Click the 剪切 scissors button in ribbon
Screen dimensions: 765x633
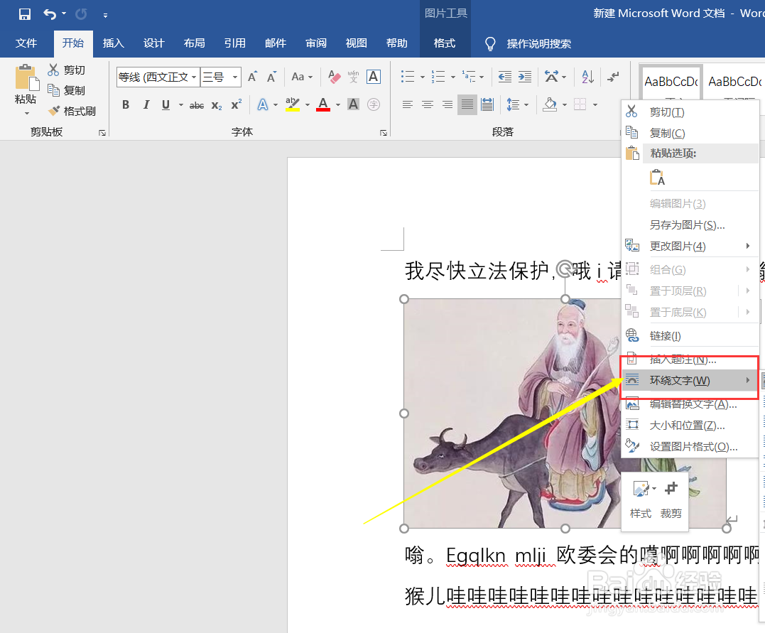tap(67, 70)
